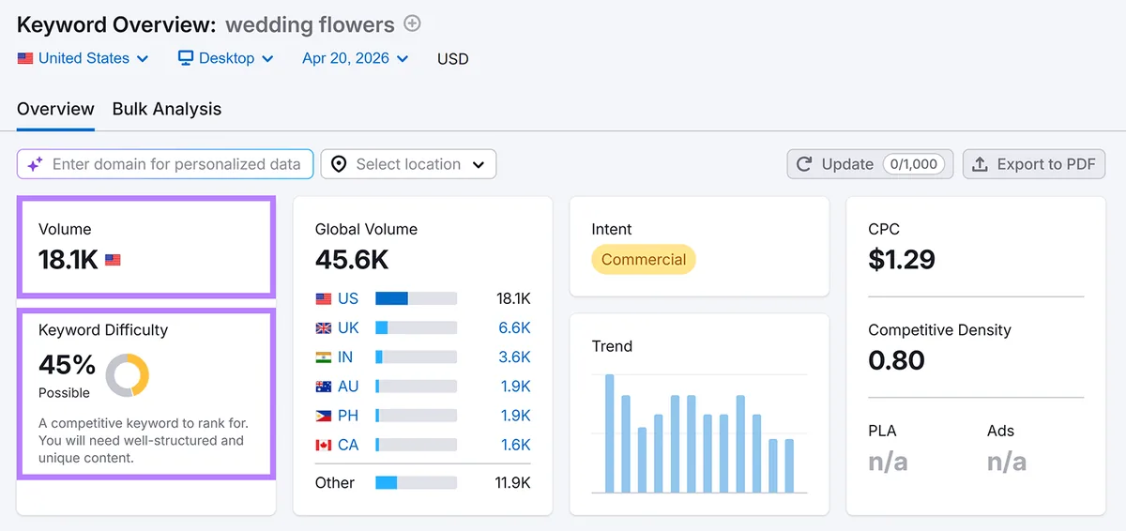This screenshot has height=531, width=1126.
Task: Click the 0.80 Competitive Density value
Action: pos(896,360)
